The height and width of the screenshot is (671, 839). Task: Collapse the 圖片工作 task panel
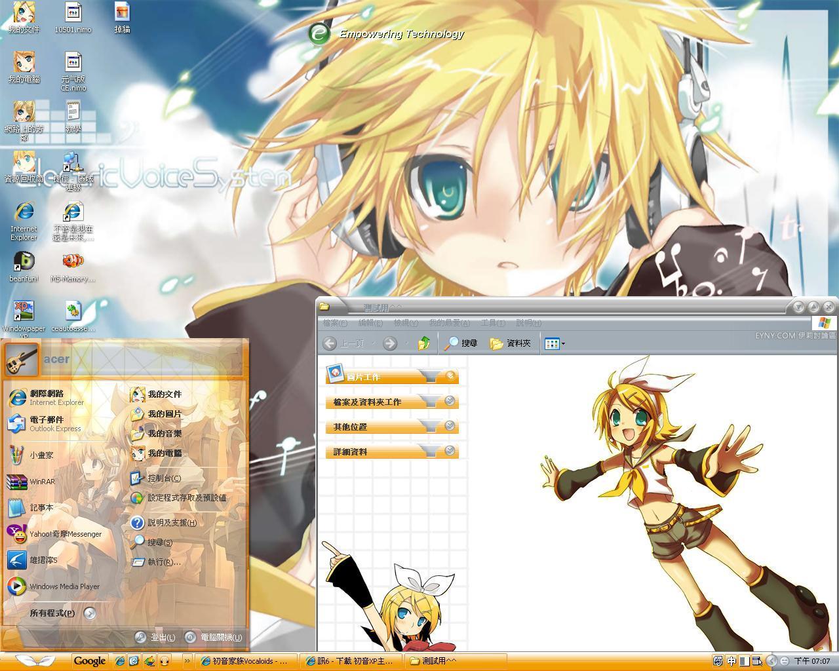click(450, 376)
